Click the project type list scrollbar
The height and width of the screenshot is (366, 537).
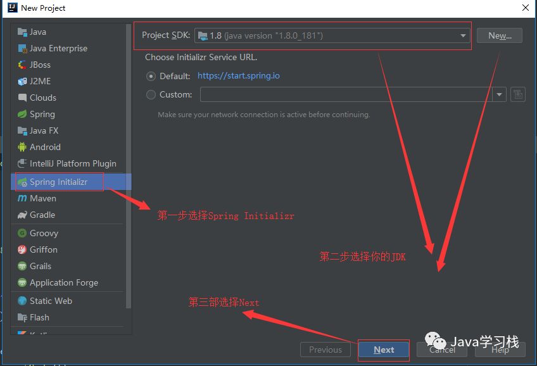tap(129, 166)
